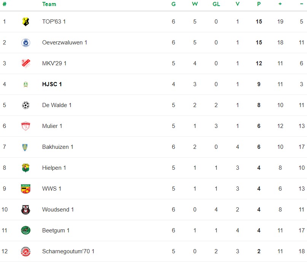
Task: Open Scharnegoutum'70 1 team page
Action: (x=68, y=251)
